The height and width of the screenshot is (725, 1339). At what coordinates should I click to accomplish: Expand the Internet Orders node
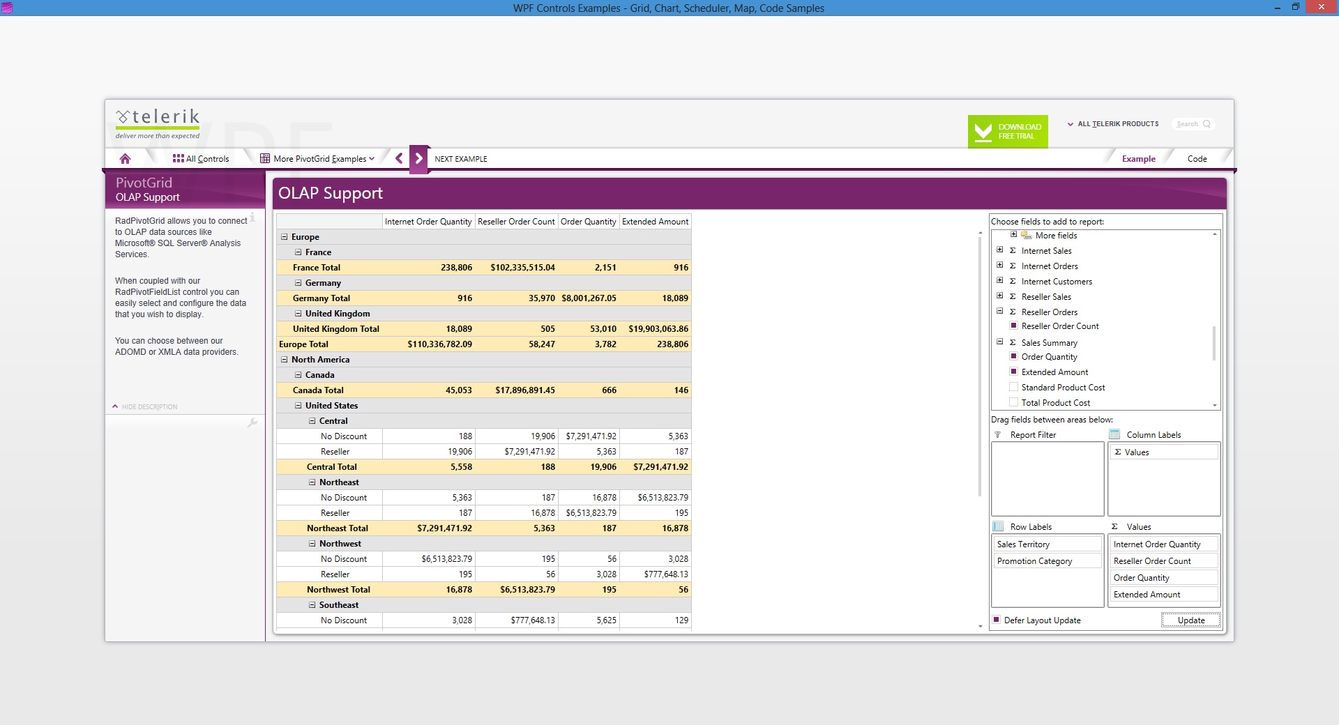point(999,265)
